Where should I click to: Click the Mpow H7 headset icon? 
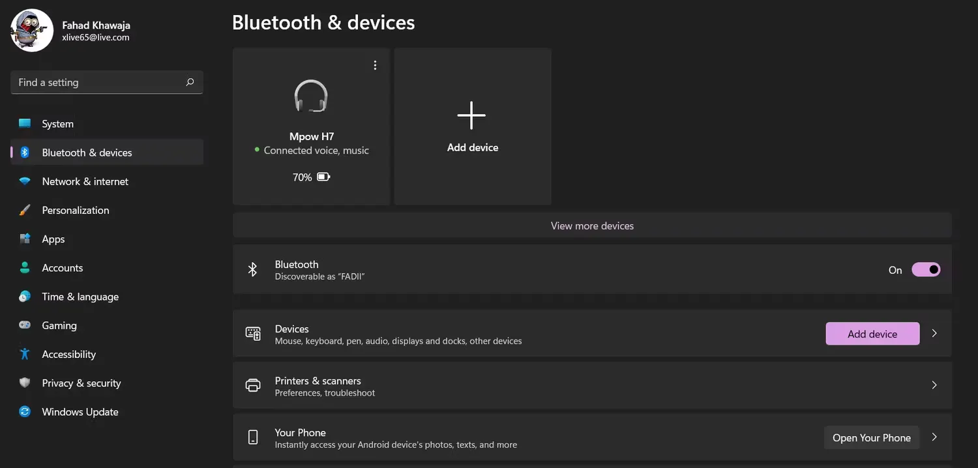(x=311, y=96)
